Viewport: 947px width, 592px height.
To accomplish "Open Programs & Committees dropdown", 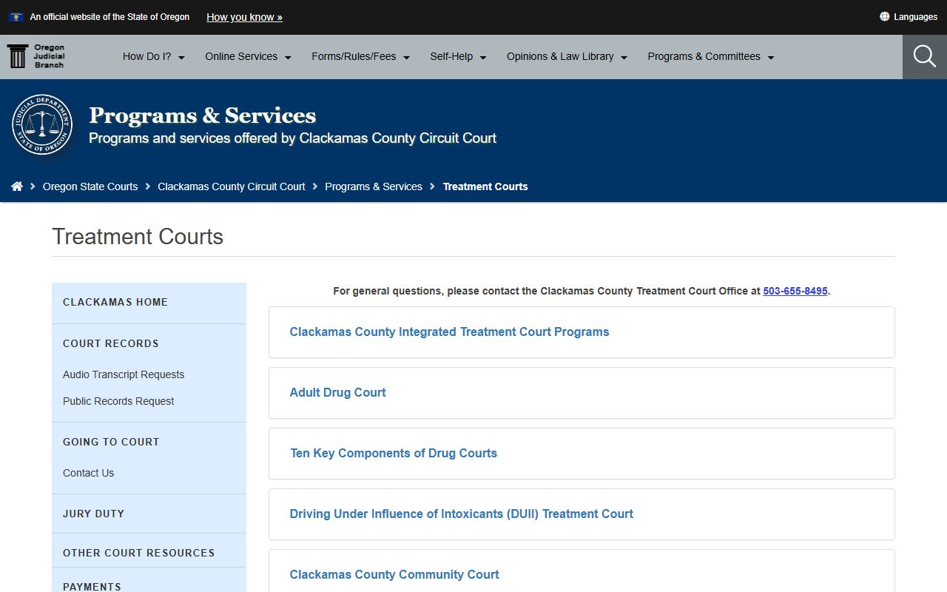I will [x=711, y=56].
